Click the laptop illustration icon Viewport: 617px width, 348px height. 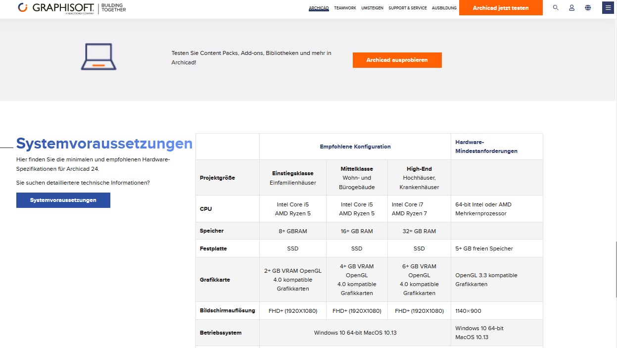pos(98,56)
